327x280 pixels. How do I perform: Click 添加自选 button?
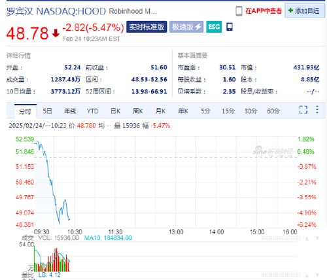[305, 10]
